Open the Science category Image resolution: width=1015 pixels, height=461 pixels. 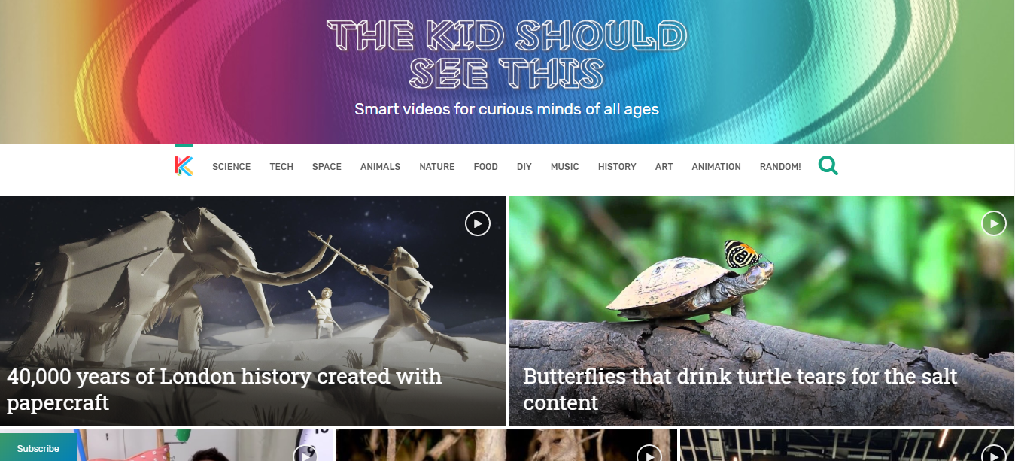pyautogui.click(x=232, y=167)
